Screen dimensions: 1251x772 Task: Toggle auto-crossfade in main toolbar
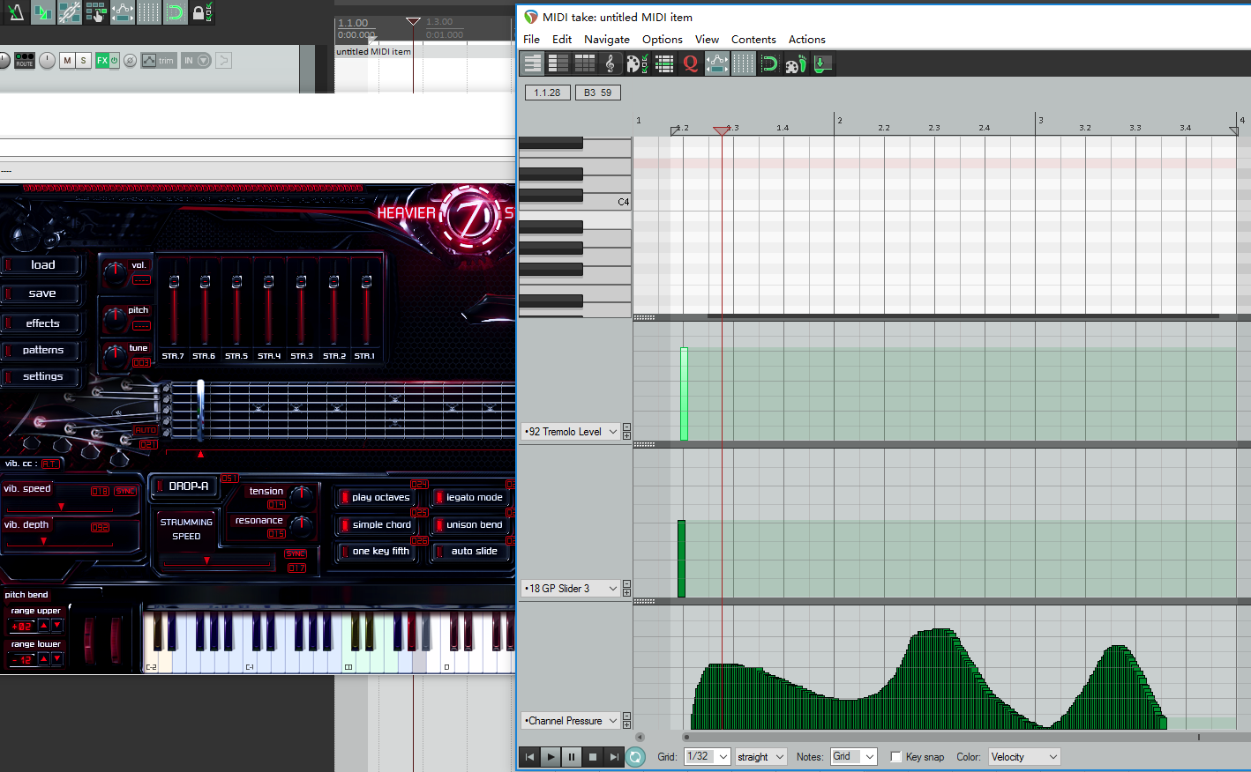coord(41,11)
